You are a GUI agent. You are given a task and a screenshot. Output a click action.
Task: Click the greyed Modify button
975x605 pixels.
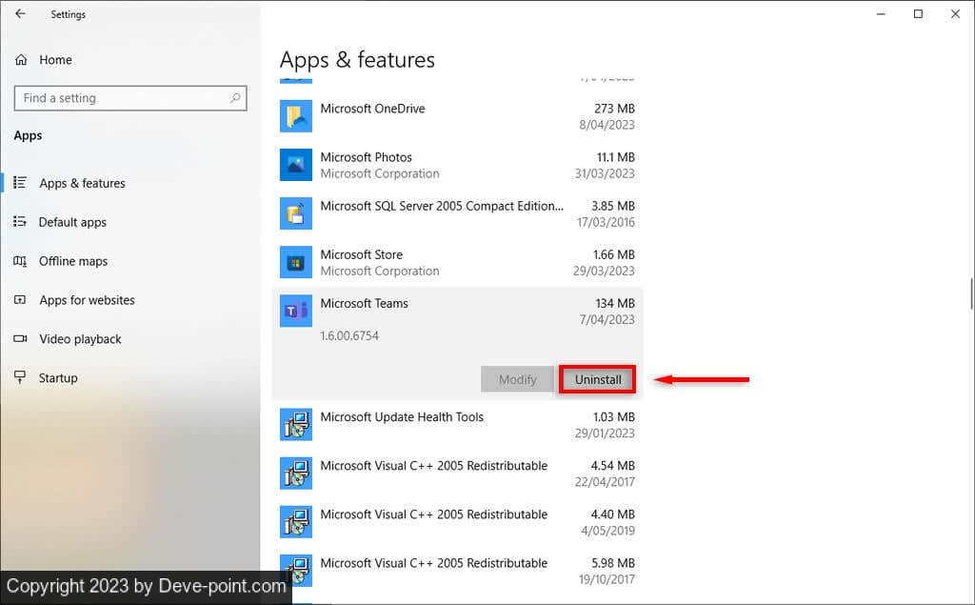(x=517, y=379)
